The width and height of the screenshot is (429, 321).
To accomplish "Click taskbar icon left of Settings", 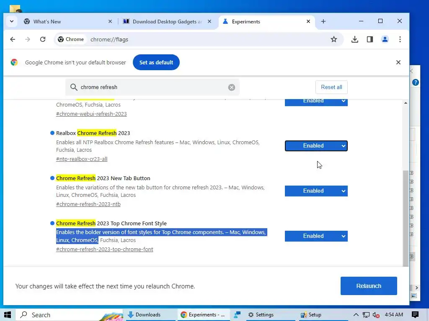I will tap(237, 315).
